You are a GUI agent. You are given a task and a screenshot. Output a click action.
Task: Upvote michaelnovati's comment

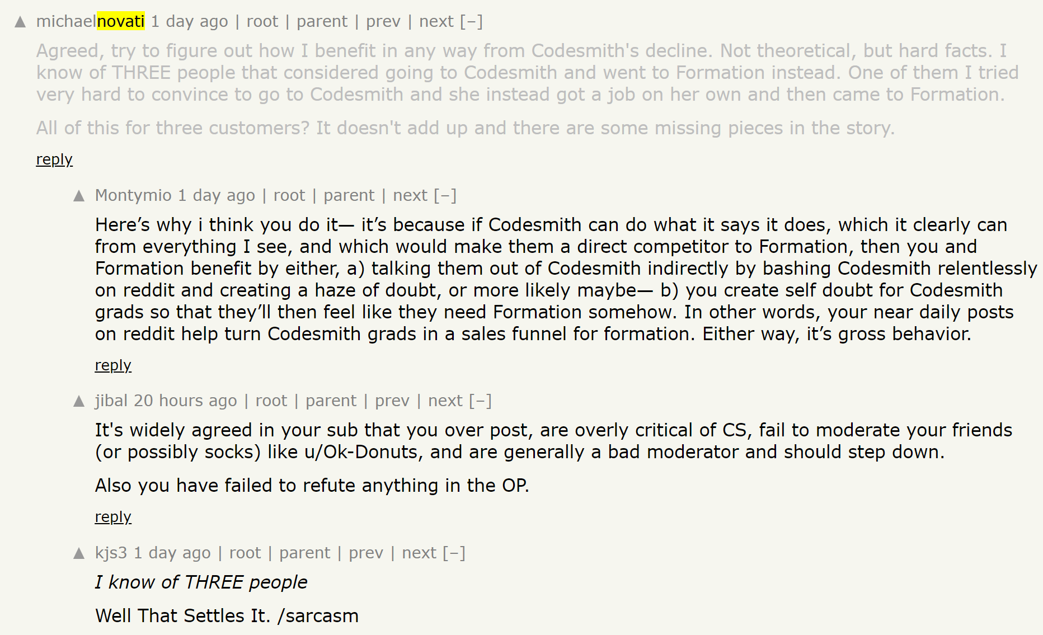20,22
